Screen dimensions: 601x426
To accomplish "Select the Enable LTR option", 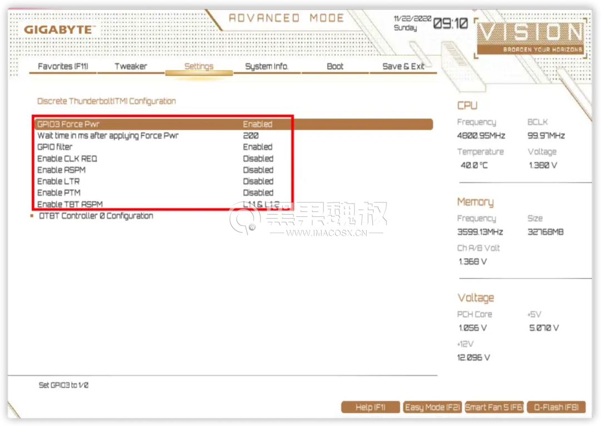I will (58, 181).
